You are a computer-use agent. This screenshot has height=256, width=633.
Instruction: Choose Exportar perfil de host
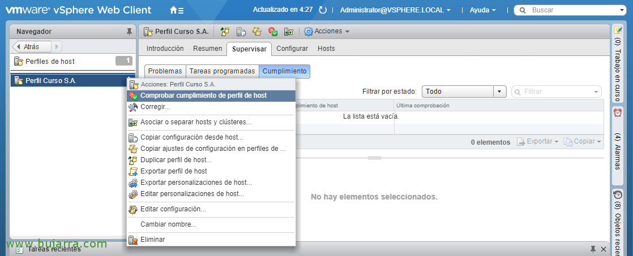pyautogui.click(x=211, y=171)
